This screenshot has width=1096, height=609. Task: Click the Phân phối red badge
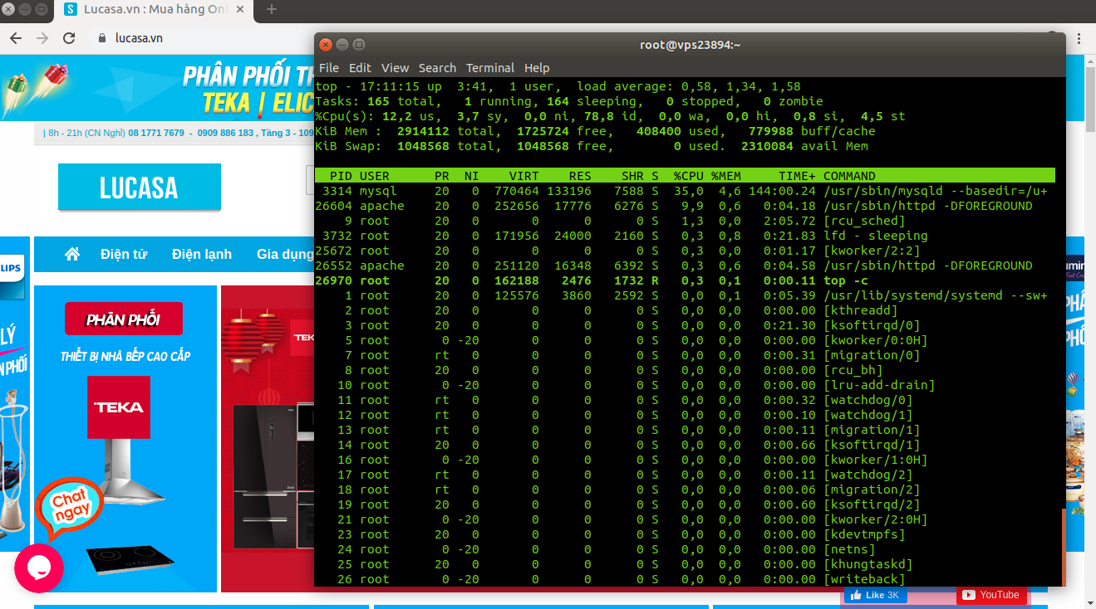point(123,319)
